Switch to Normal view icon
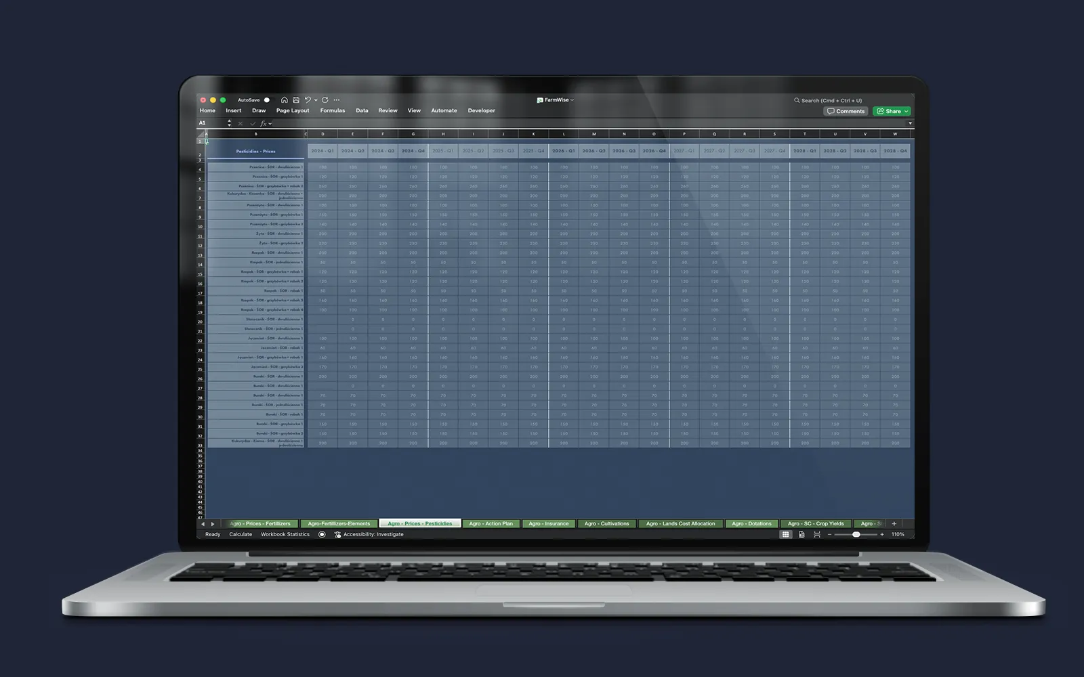This screenshot has width=1084, height=677. click(786, 534)
